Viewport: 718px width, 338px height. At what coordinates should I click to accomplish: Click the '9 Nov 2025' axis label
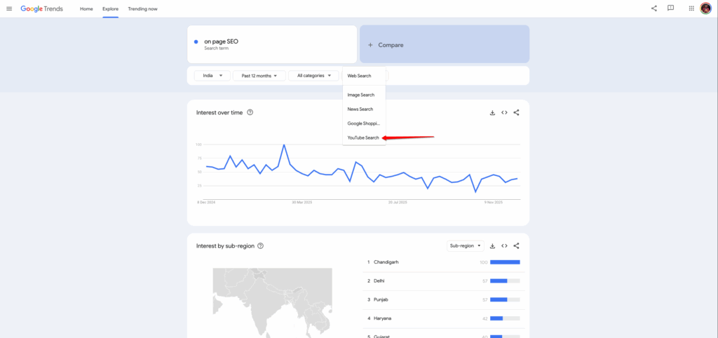(x=494, y=203)
